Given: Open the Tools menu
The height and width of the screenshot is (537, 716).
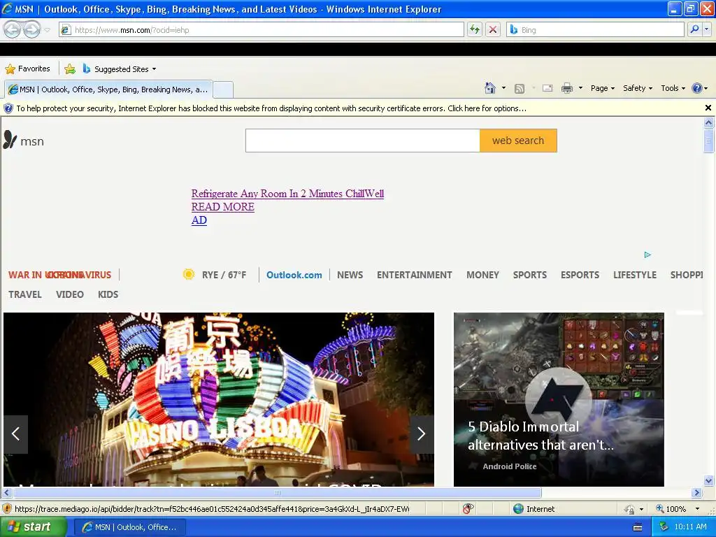Looking at the screenshot, I should point(673,88).
